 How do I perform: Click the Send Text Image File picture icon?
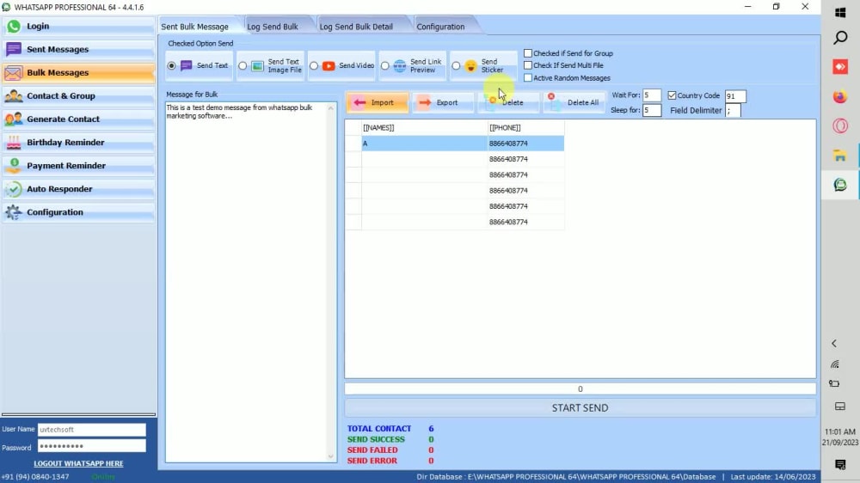pyautogui.click(x=257, y=66)
